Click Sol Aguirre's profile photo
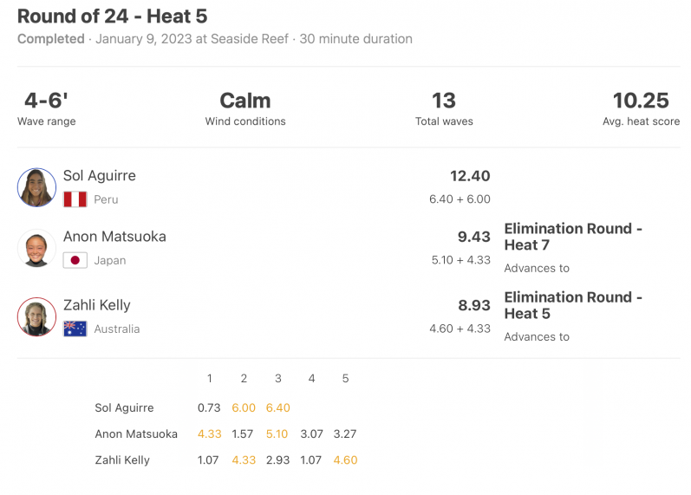The image size is (691, 495). (36, 187)
